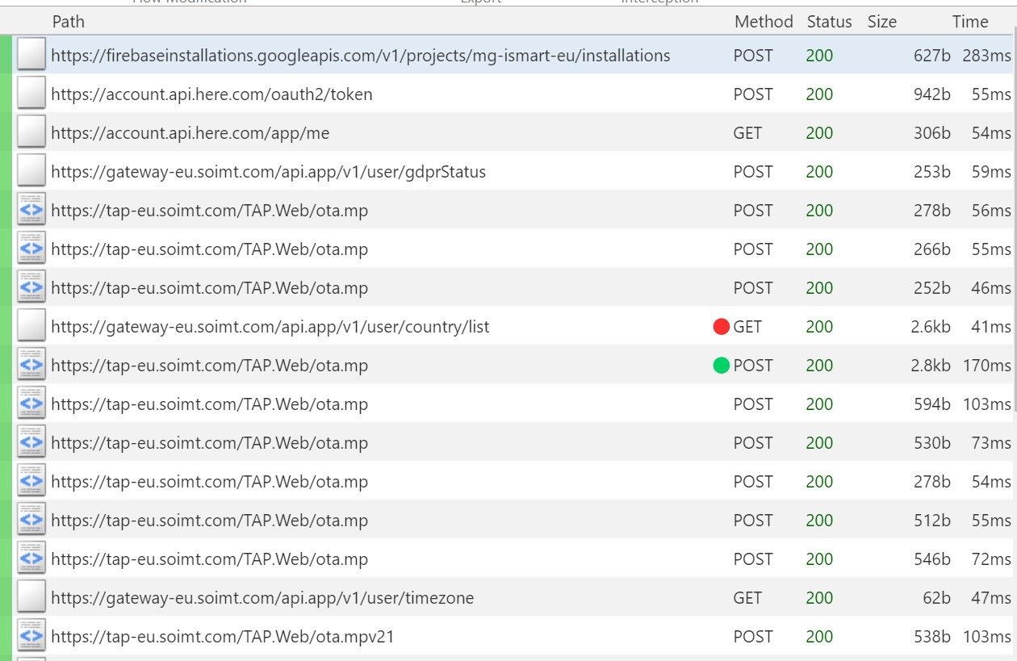1017x661 pixels.
Task: Click the document icon of the 594b ota.mp row
Action: tap(31, 404)
